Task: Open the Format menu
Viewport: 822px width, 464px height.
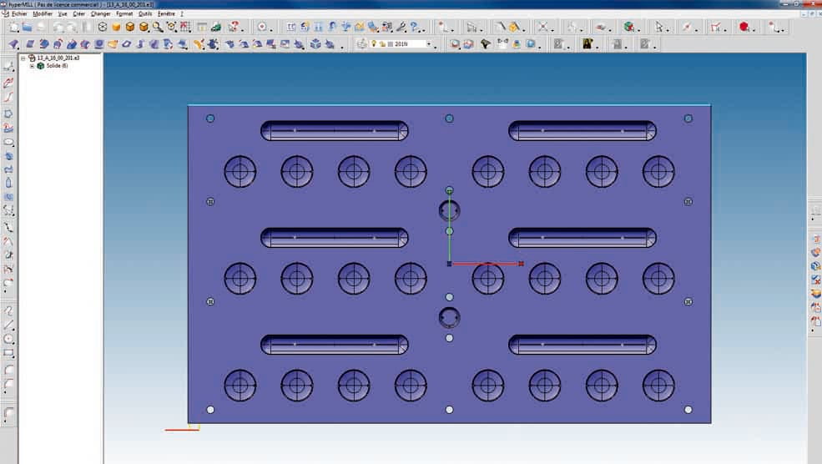Action: [x=124, y=13]
